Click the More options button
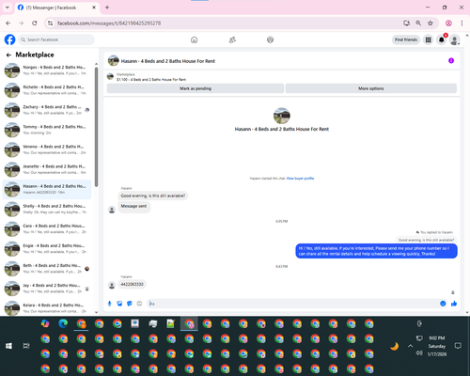Screen dimensions: 470x376 point(371,88)
